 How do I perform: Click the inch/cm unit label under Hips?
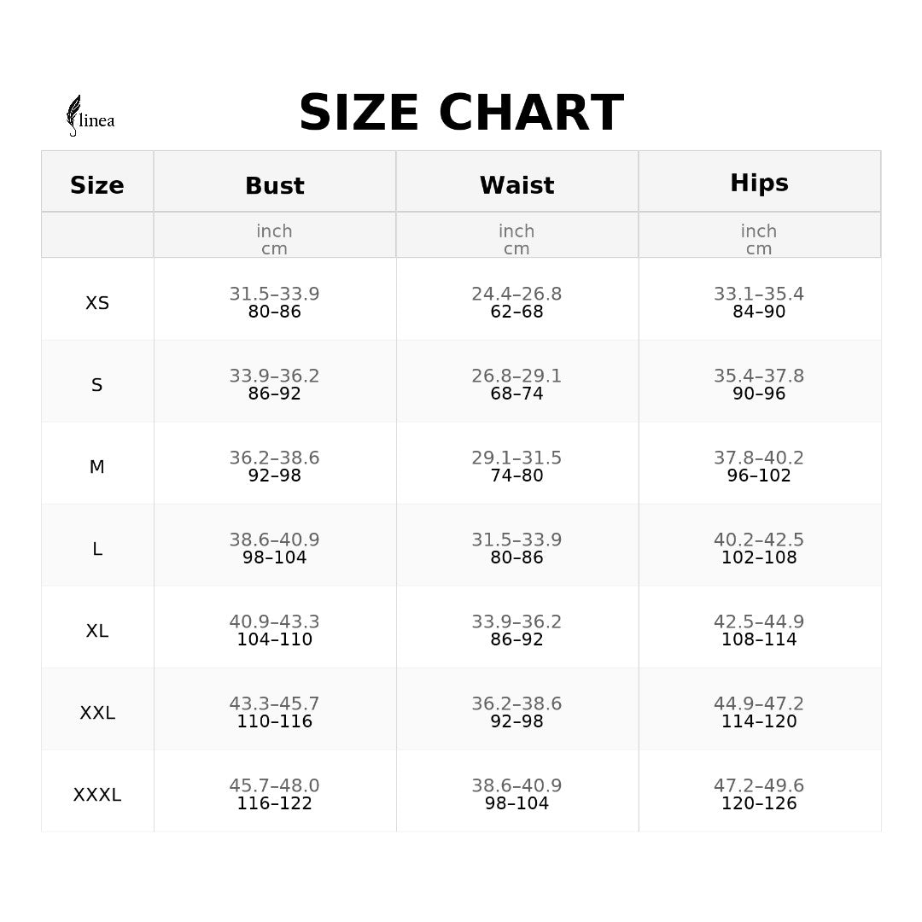[759, 240]
